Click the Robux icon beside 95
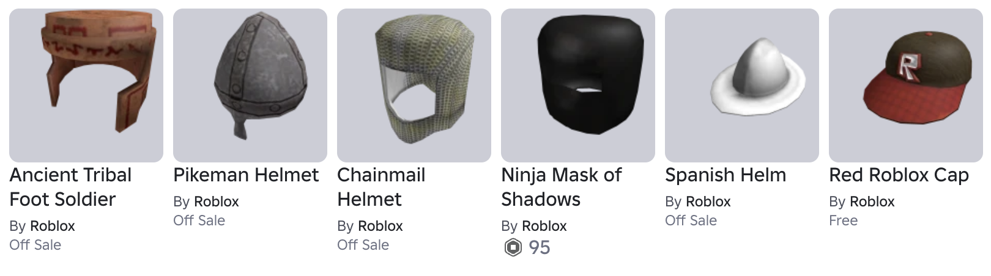 513,247
